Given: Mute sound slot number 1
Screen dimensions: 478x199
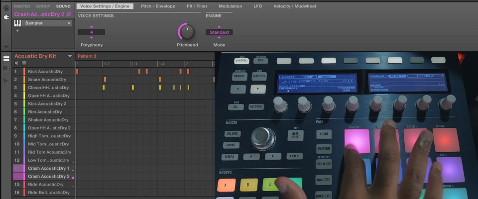Looking at the screenshot, I should (x=15, y=71).
